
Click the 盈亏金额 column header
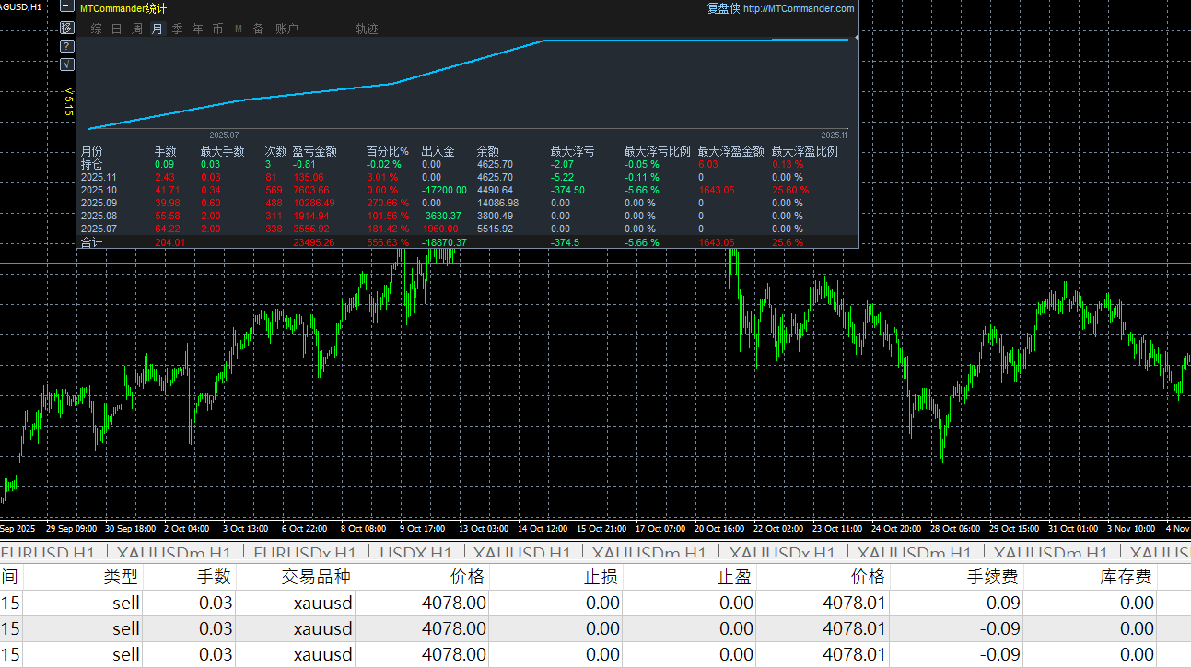coord(315,152)
